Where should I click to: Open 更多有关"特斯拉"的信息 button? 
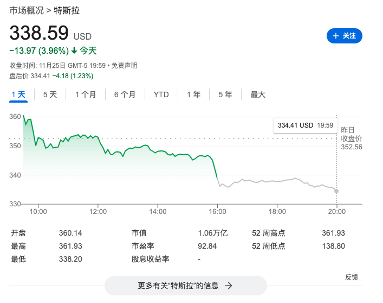(x=185, y=286)
